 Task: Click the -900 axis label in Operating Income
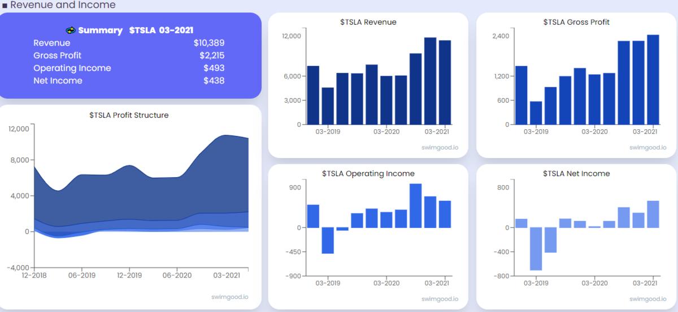293,276
